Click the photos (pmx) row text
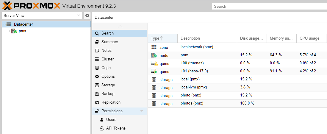The height and width of the screenshot is (134, 327). click(x=192, y=103)
